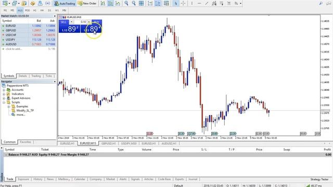This screenshot has height=187, width=333.
Task: Open new chart dropdown arrow
Action: [9, 4]
